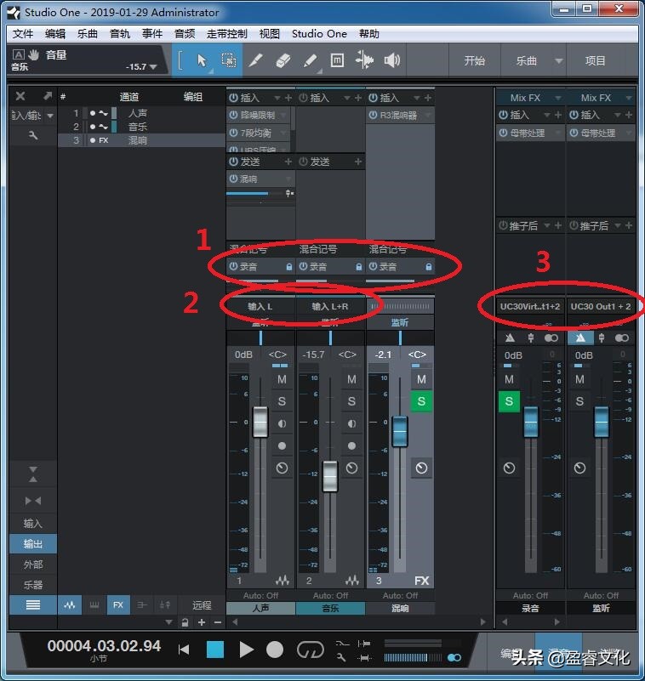The width and height of the screenshot is (645, 681).
Task: Close the mixer console with X icon
Action: [20, 96]
